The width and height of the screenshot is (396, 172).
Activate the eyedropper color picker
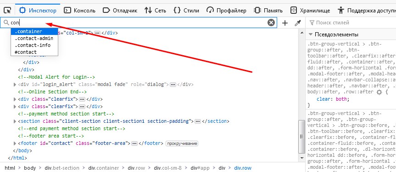[298, 23]
